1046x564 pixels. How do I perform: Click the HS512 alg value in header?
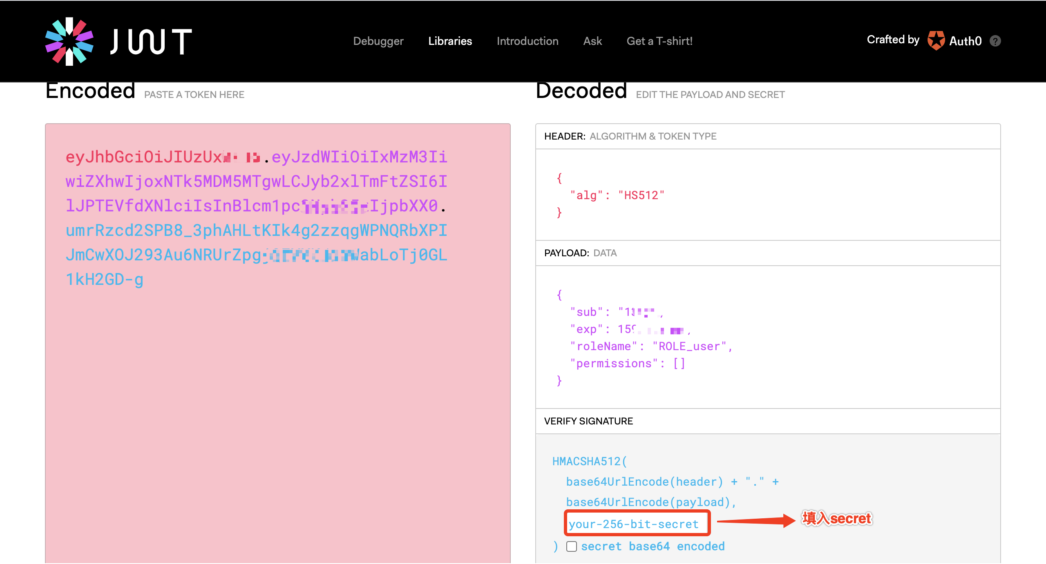click(641, 195)
